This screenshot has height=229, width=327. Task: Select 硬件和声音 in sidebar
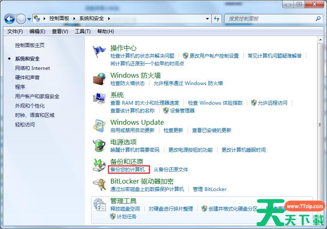pyautogui.click(x=27, y=78)
